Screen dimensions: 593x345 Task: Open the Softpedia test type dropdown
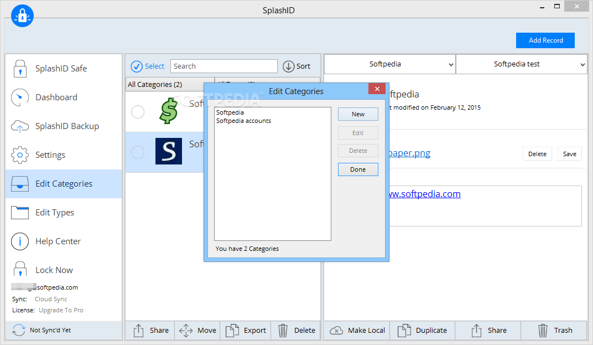click(521, 64)
